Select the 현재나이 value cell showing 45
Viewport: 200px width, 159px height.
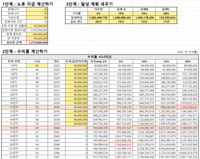coord(37,9)
